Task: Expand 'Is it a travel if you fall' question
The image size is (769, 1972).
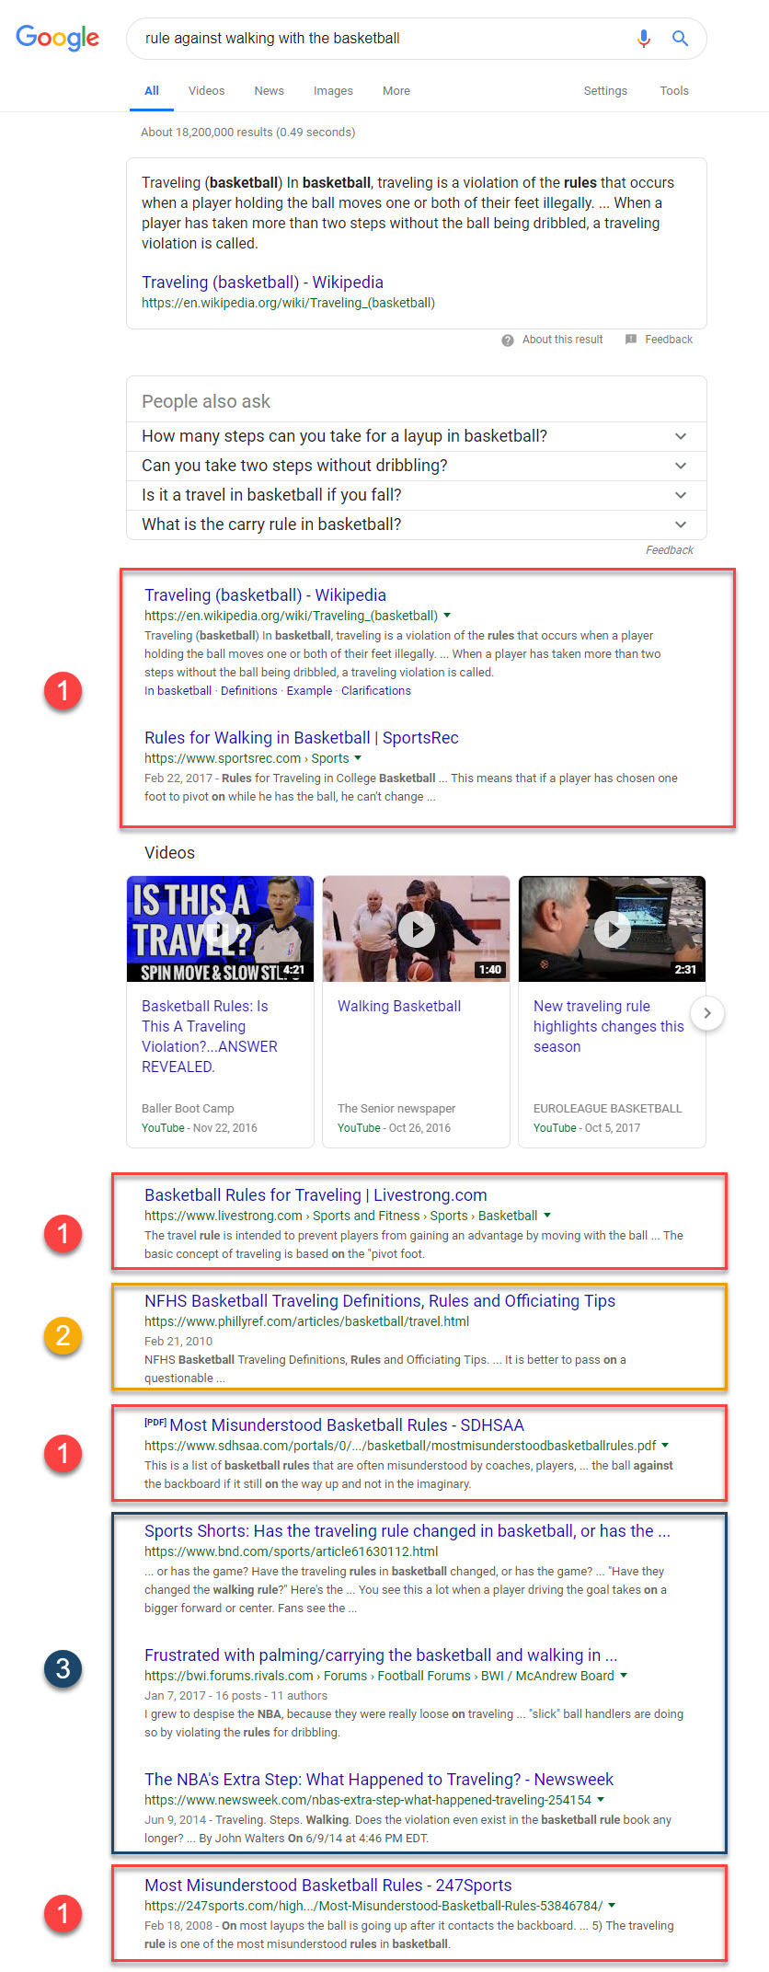Action: coord(681,495)
